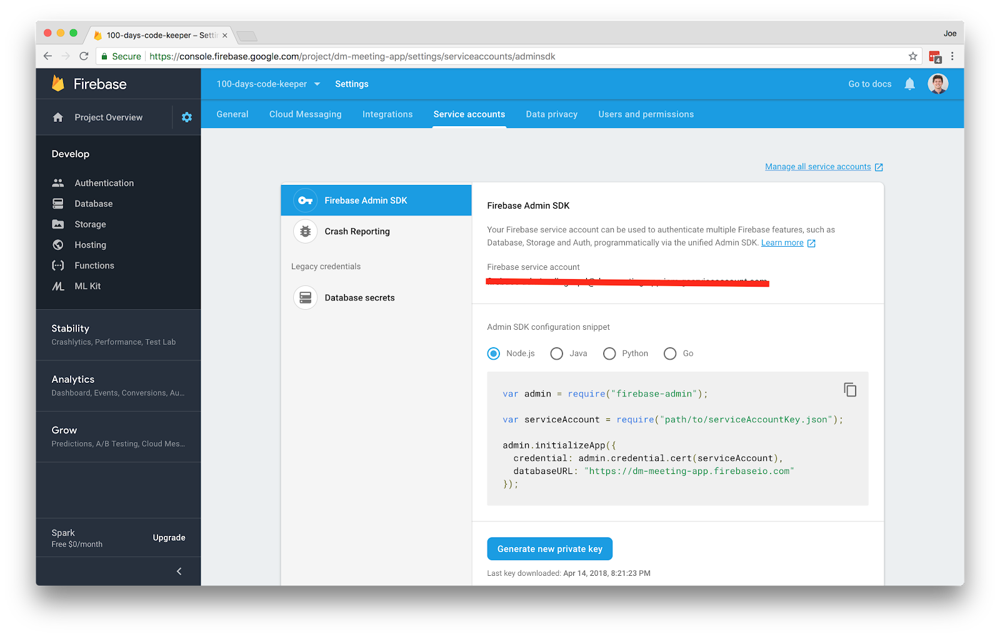
Task: Select Firebase Admin SDK list item
Action: [x=376, y=200]
